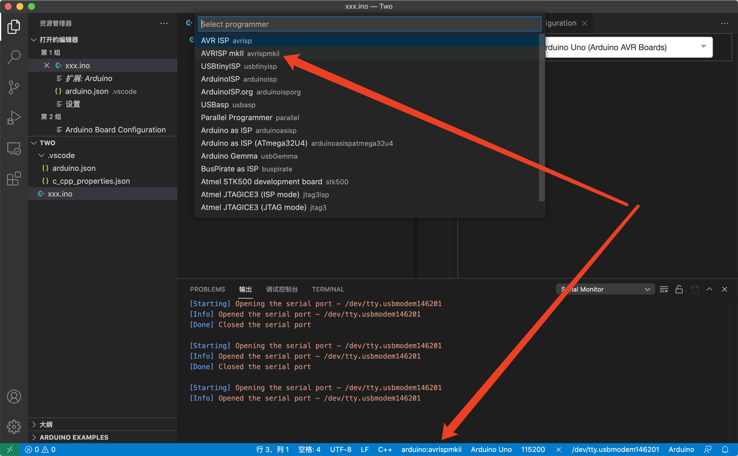
Task: Switch to the TERMINAL tab
Action: click(328, 289)
